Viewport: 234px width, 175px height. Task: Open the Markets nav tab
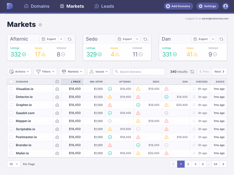click(x=72, y=6)
